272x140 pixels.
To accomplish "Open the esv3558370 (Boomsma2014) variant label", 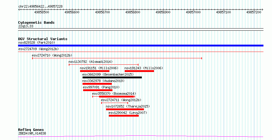I will [114, 94].
